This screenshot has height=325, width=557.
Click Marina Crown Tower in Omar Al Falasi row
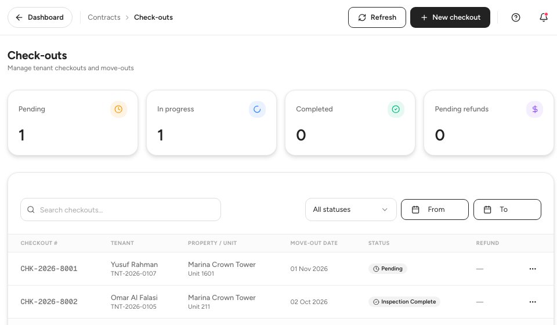click(222, 298)
